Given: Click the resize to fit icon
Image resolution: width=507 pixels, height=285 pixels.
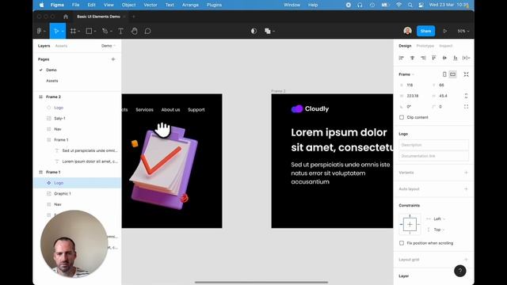Looking at the screenshot, I should pyautogui.click(x=466, y=74).
